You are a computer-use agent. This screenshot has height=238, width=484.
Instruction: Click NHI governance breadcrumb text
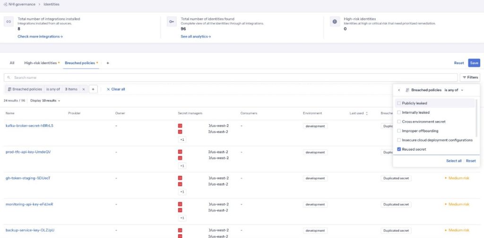tap(21, 5)
